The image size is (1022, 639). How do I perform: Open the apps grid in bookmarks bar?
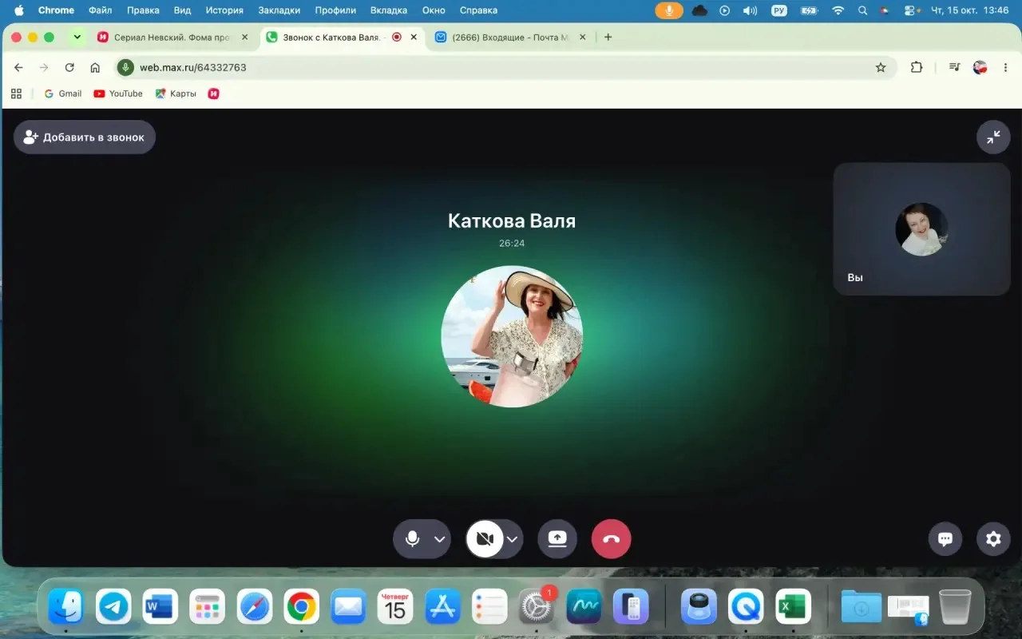click(16, 93)
